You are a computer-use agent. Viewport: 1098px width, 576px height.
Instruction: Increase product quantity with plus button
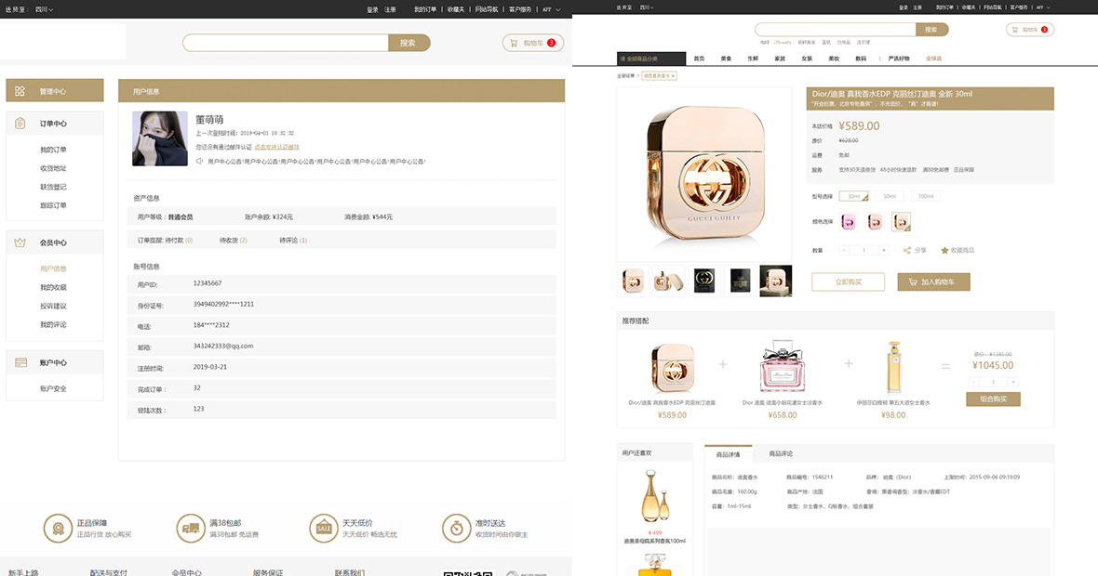(884, 250)
